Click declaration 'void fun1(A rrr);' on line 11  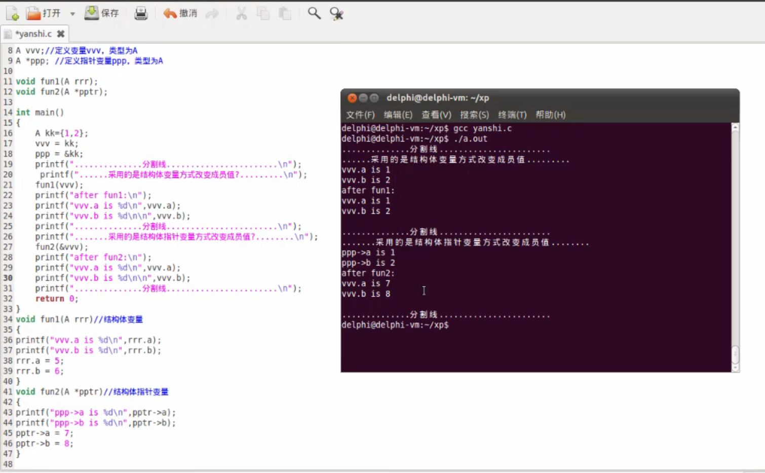pyautogui.click(x=57, y=82)
